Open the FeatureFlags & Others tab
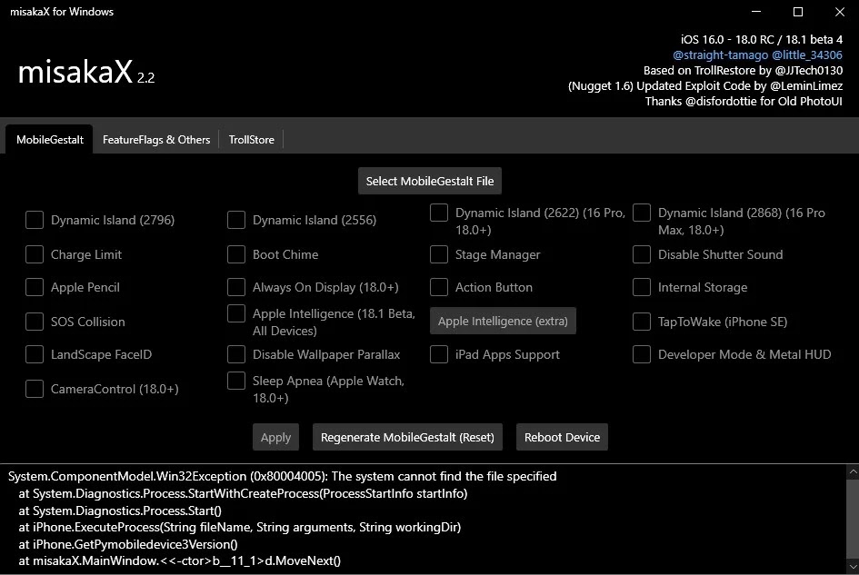This screenshot has height=575, width=859. 156,140
